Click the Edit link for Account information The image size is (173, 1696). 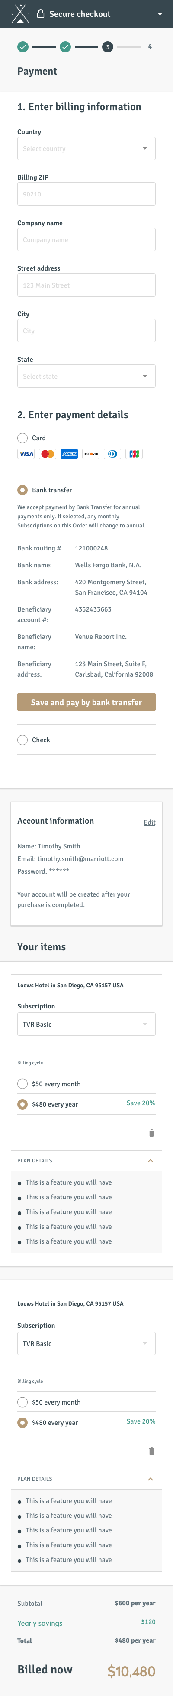[149, 822]
